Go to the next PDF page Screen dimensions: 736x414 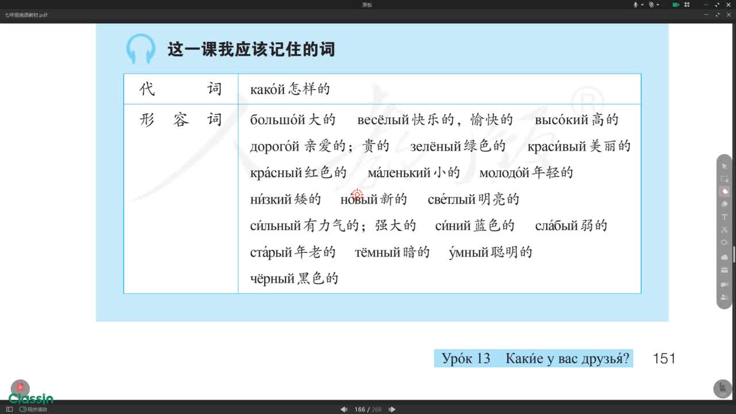coord(392,409)
